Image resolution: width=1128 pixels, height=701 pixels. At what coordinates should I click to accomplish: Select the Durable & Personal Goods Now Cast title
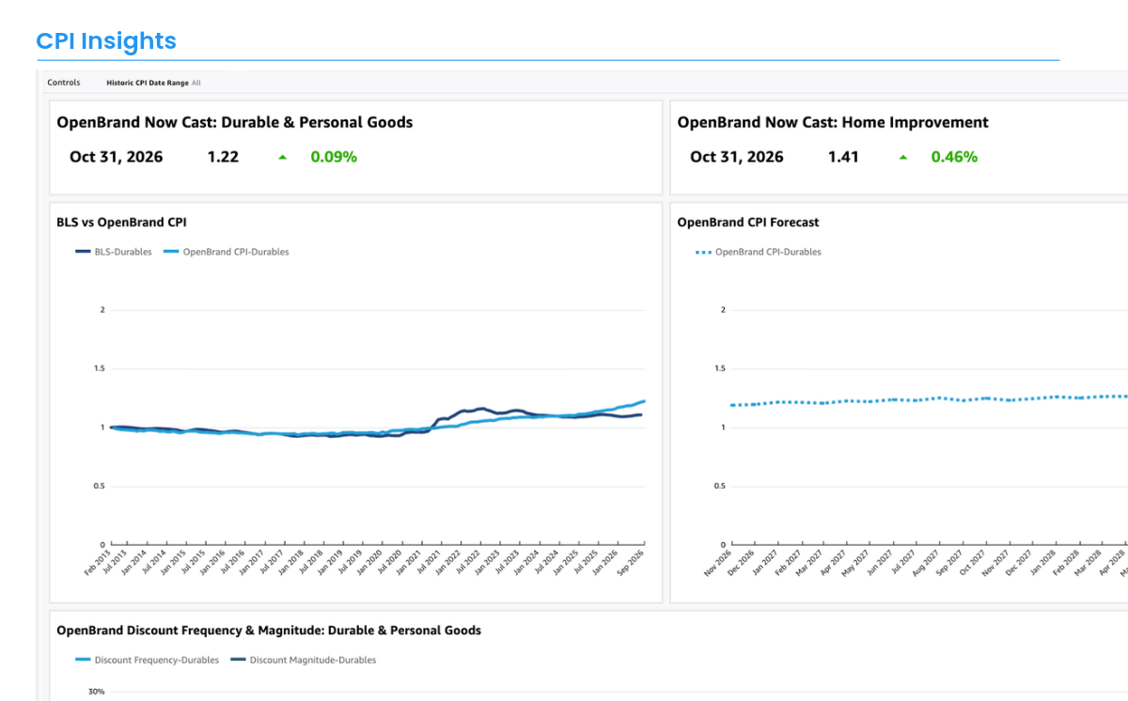point(235,122)
